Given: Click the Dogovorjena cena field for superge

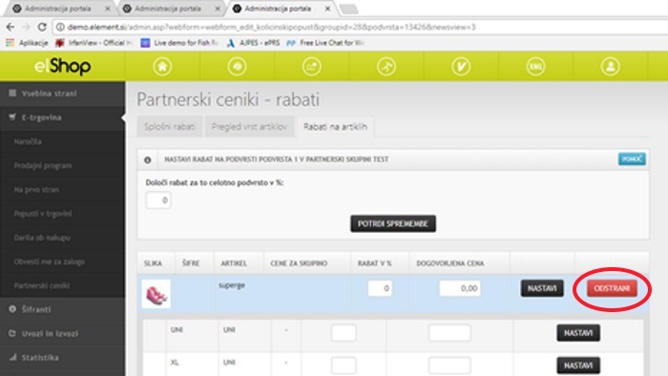Looking at the screenshot, I should [460, 288].
